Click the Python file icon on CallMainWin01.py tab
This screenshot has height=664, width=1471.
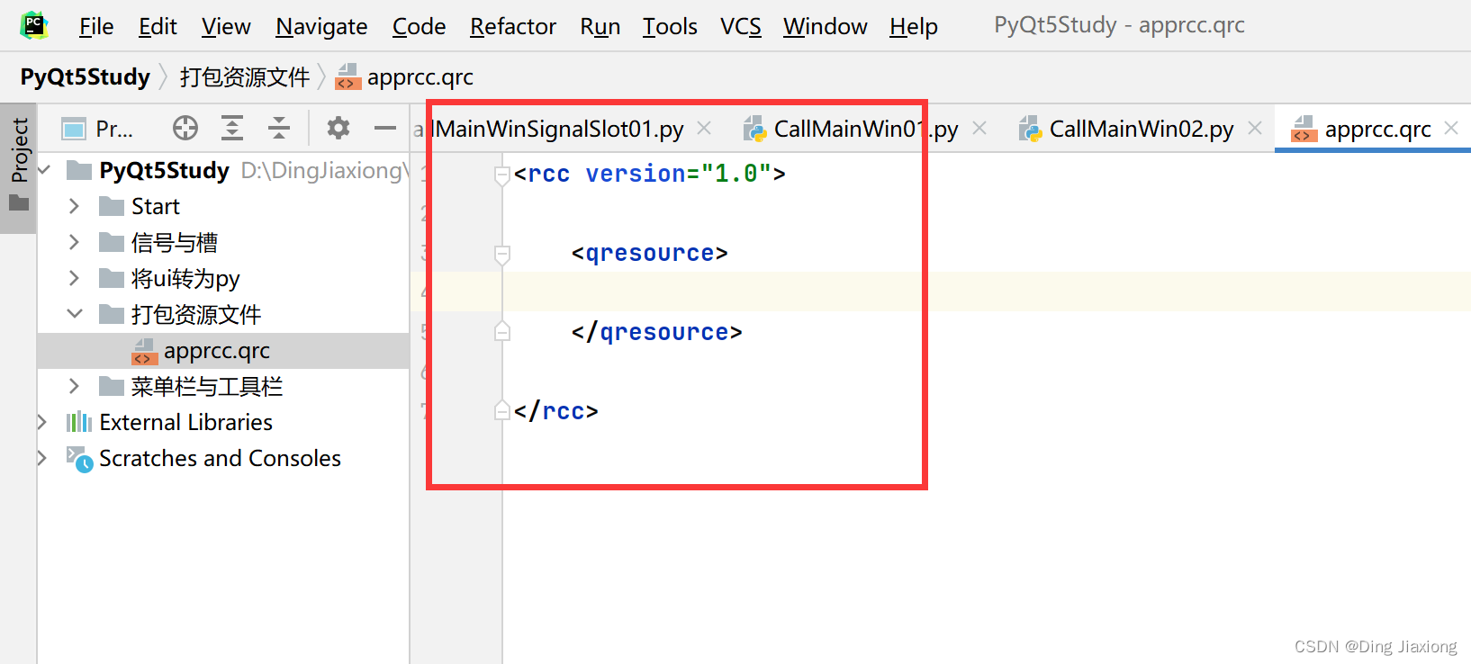point(754,129)
